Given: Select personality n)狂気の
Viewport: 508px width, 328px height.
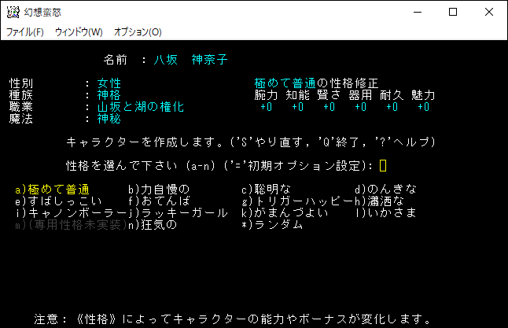Looking at the screenshot, I should point(156,225).
